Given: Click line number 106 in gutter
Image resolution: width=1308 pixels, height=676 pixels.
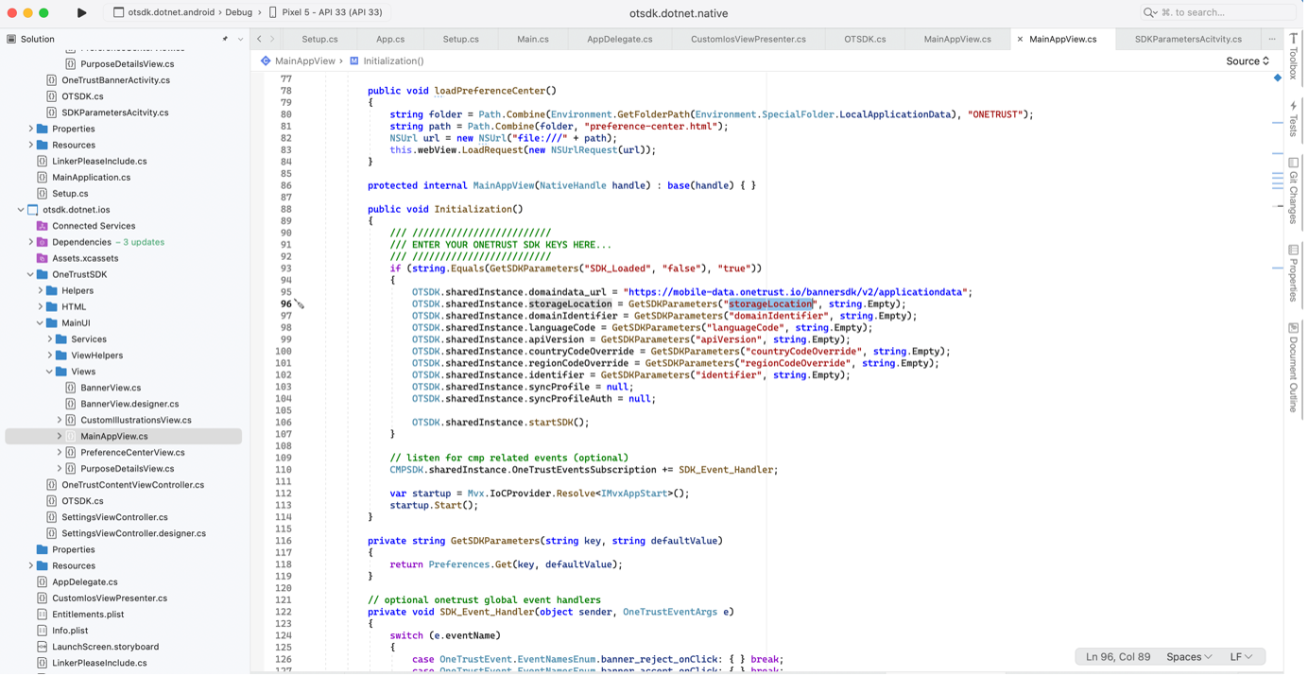Looking at the screenshot, I should click(283, 423).
